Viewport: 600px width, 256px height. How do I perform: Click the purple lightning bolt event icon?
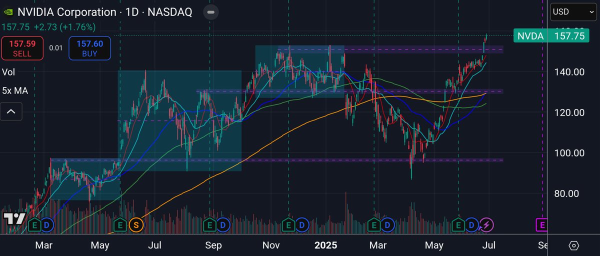click(x=485, y=225)
